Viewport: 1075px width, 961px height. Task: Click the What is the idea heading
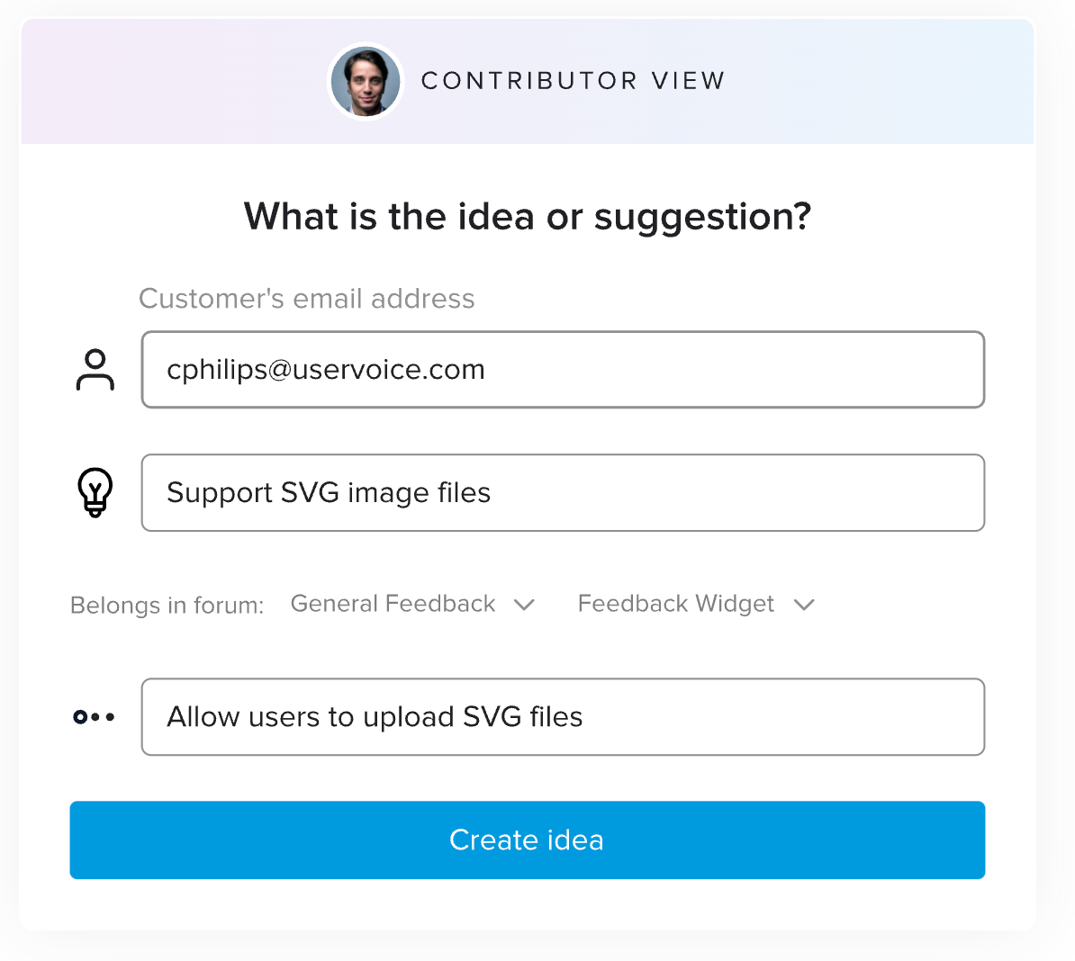point(528,217)
